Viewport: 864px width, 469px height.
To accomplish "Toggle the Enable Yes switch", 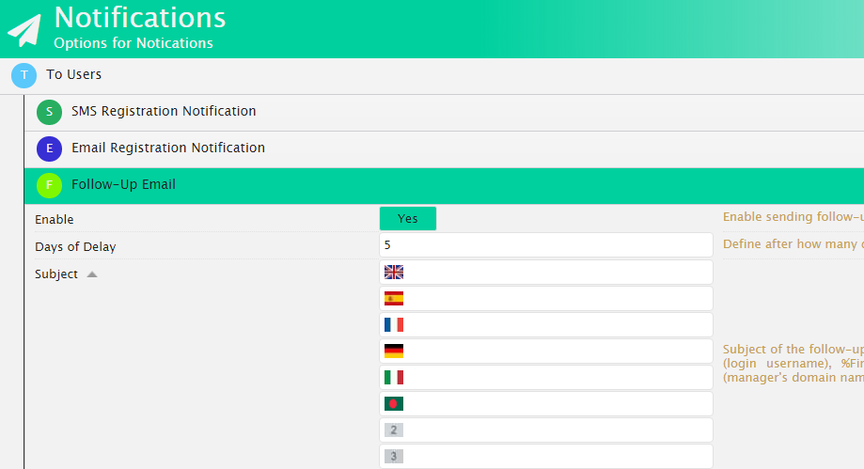I will [x=407, y=219].
